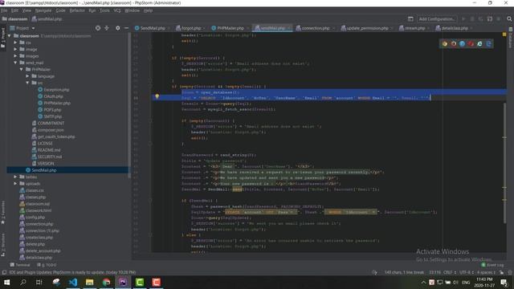Expand the image folder
Screen dimensions: 514x289
click(15, 49)
